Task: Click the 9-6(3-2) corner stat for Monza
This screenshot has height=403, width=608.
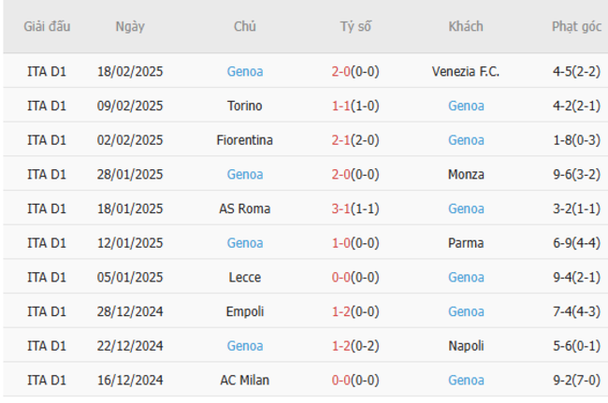Action: (x=576, y=174)
